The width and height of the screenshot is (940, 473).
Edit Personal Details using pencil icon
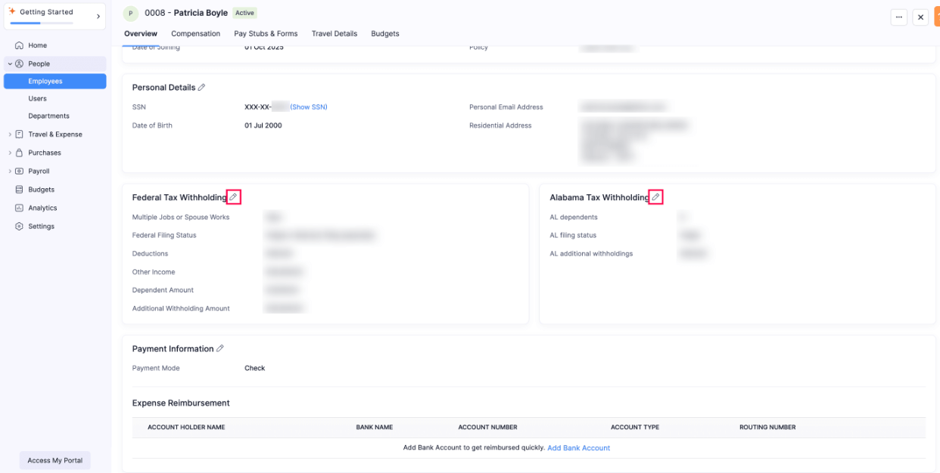(x=201, y=87)
